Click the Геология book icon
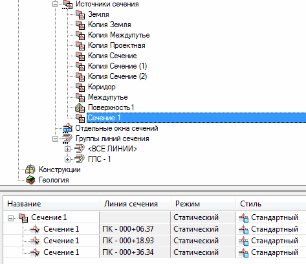306x264 pixels. [30, 180]
